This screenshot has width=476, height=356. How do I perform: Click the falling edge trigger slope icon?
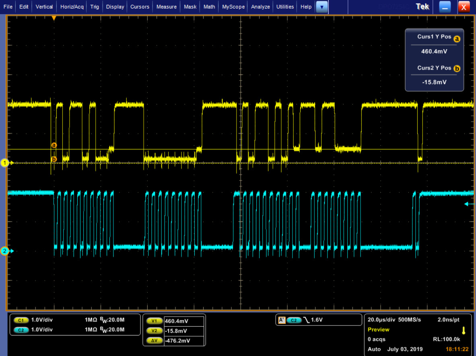pyautogui.click(x=306, y=320)
